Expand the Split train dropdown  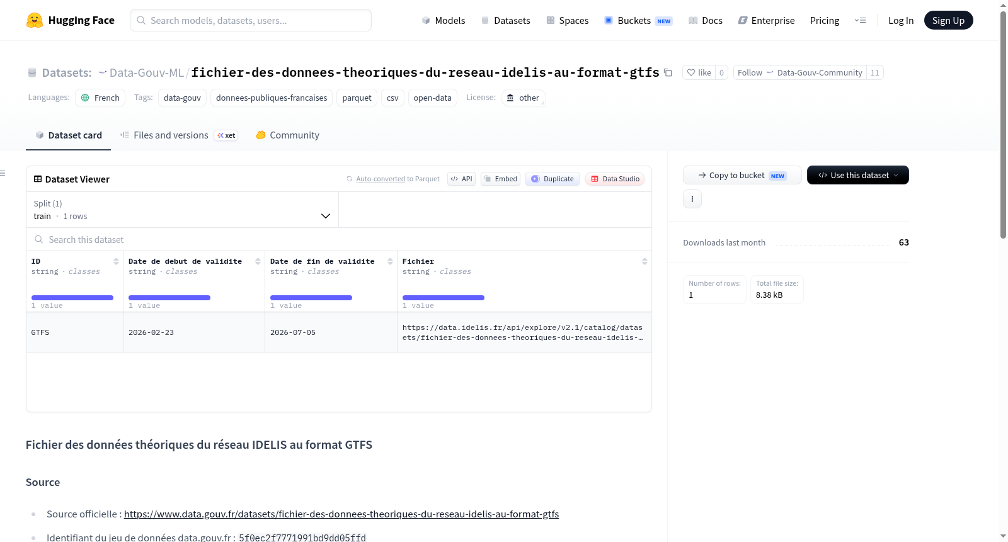[182, 210]
